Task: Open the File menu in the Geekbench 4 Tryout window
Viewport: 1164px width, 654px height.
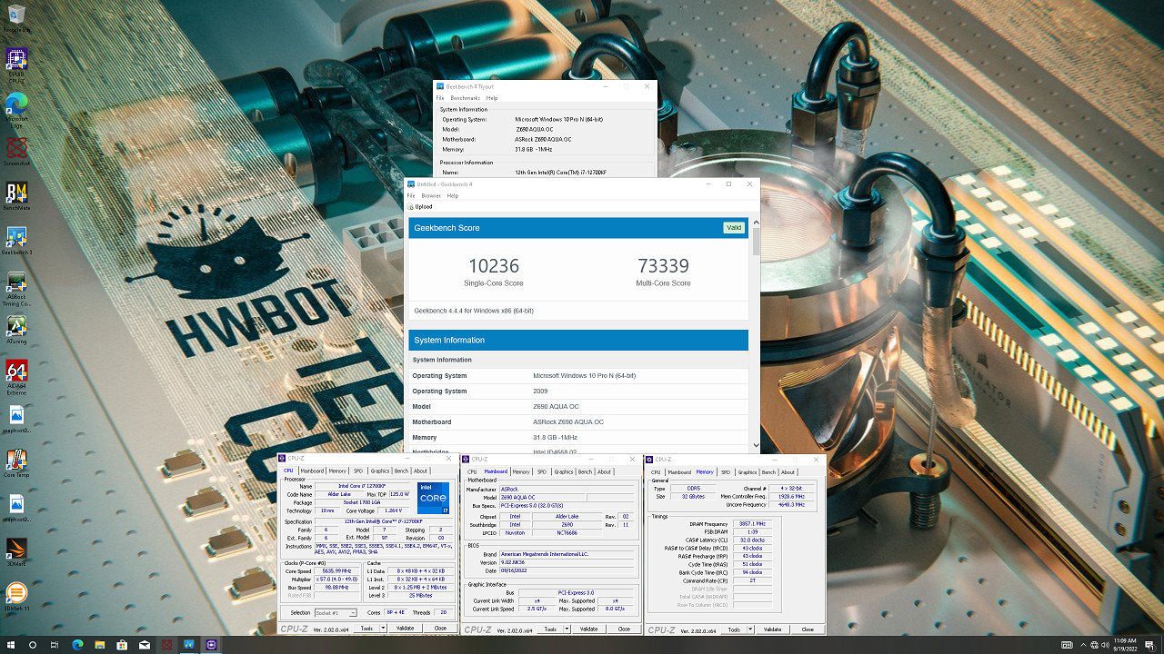Action: click(440, 98)
